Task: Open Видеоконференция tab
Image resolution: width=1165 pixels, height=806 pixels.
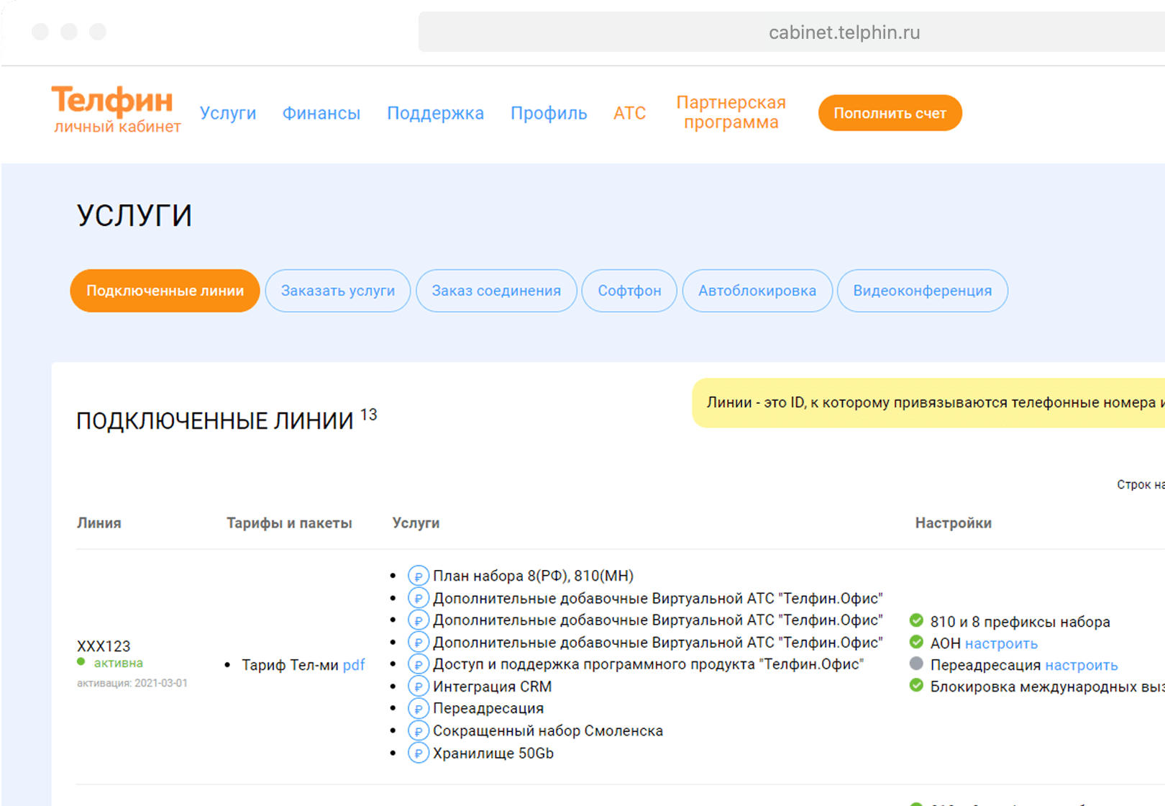Action: 923,291
